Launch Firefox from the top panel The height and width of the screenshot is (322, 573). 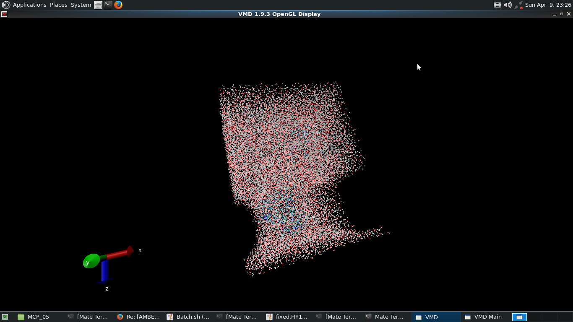click(x=118, y=5)
